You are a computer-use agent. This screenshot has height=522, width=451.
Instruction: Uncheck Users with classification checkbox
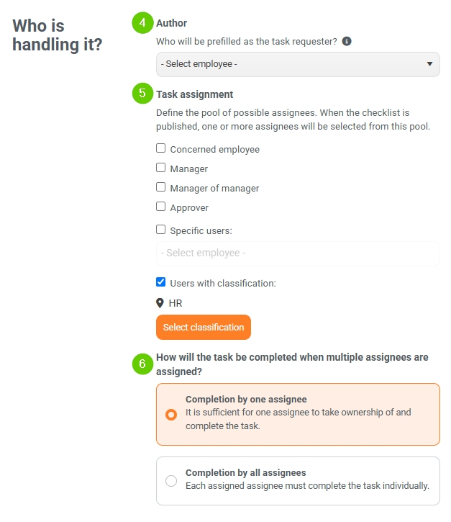161,282
